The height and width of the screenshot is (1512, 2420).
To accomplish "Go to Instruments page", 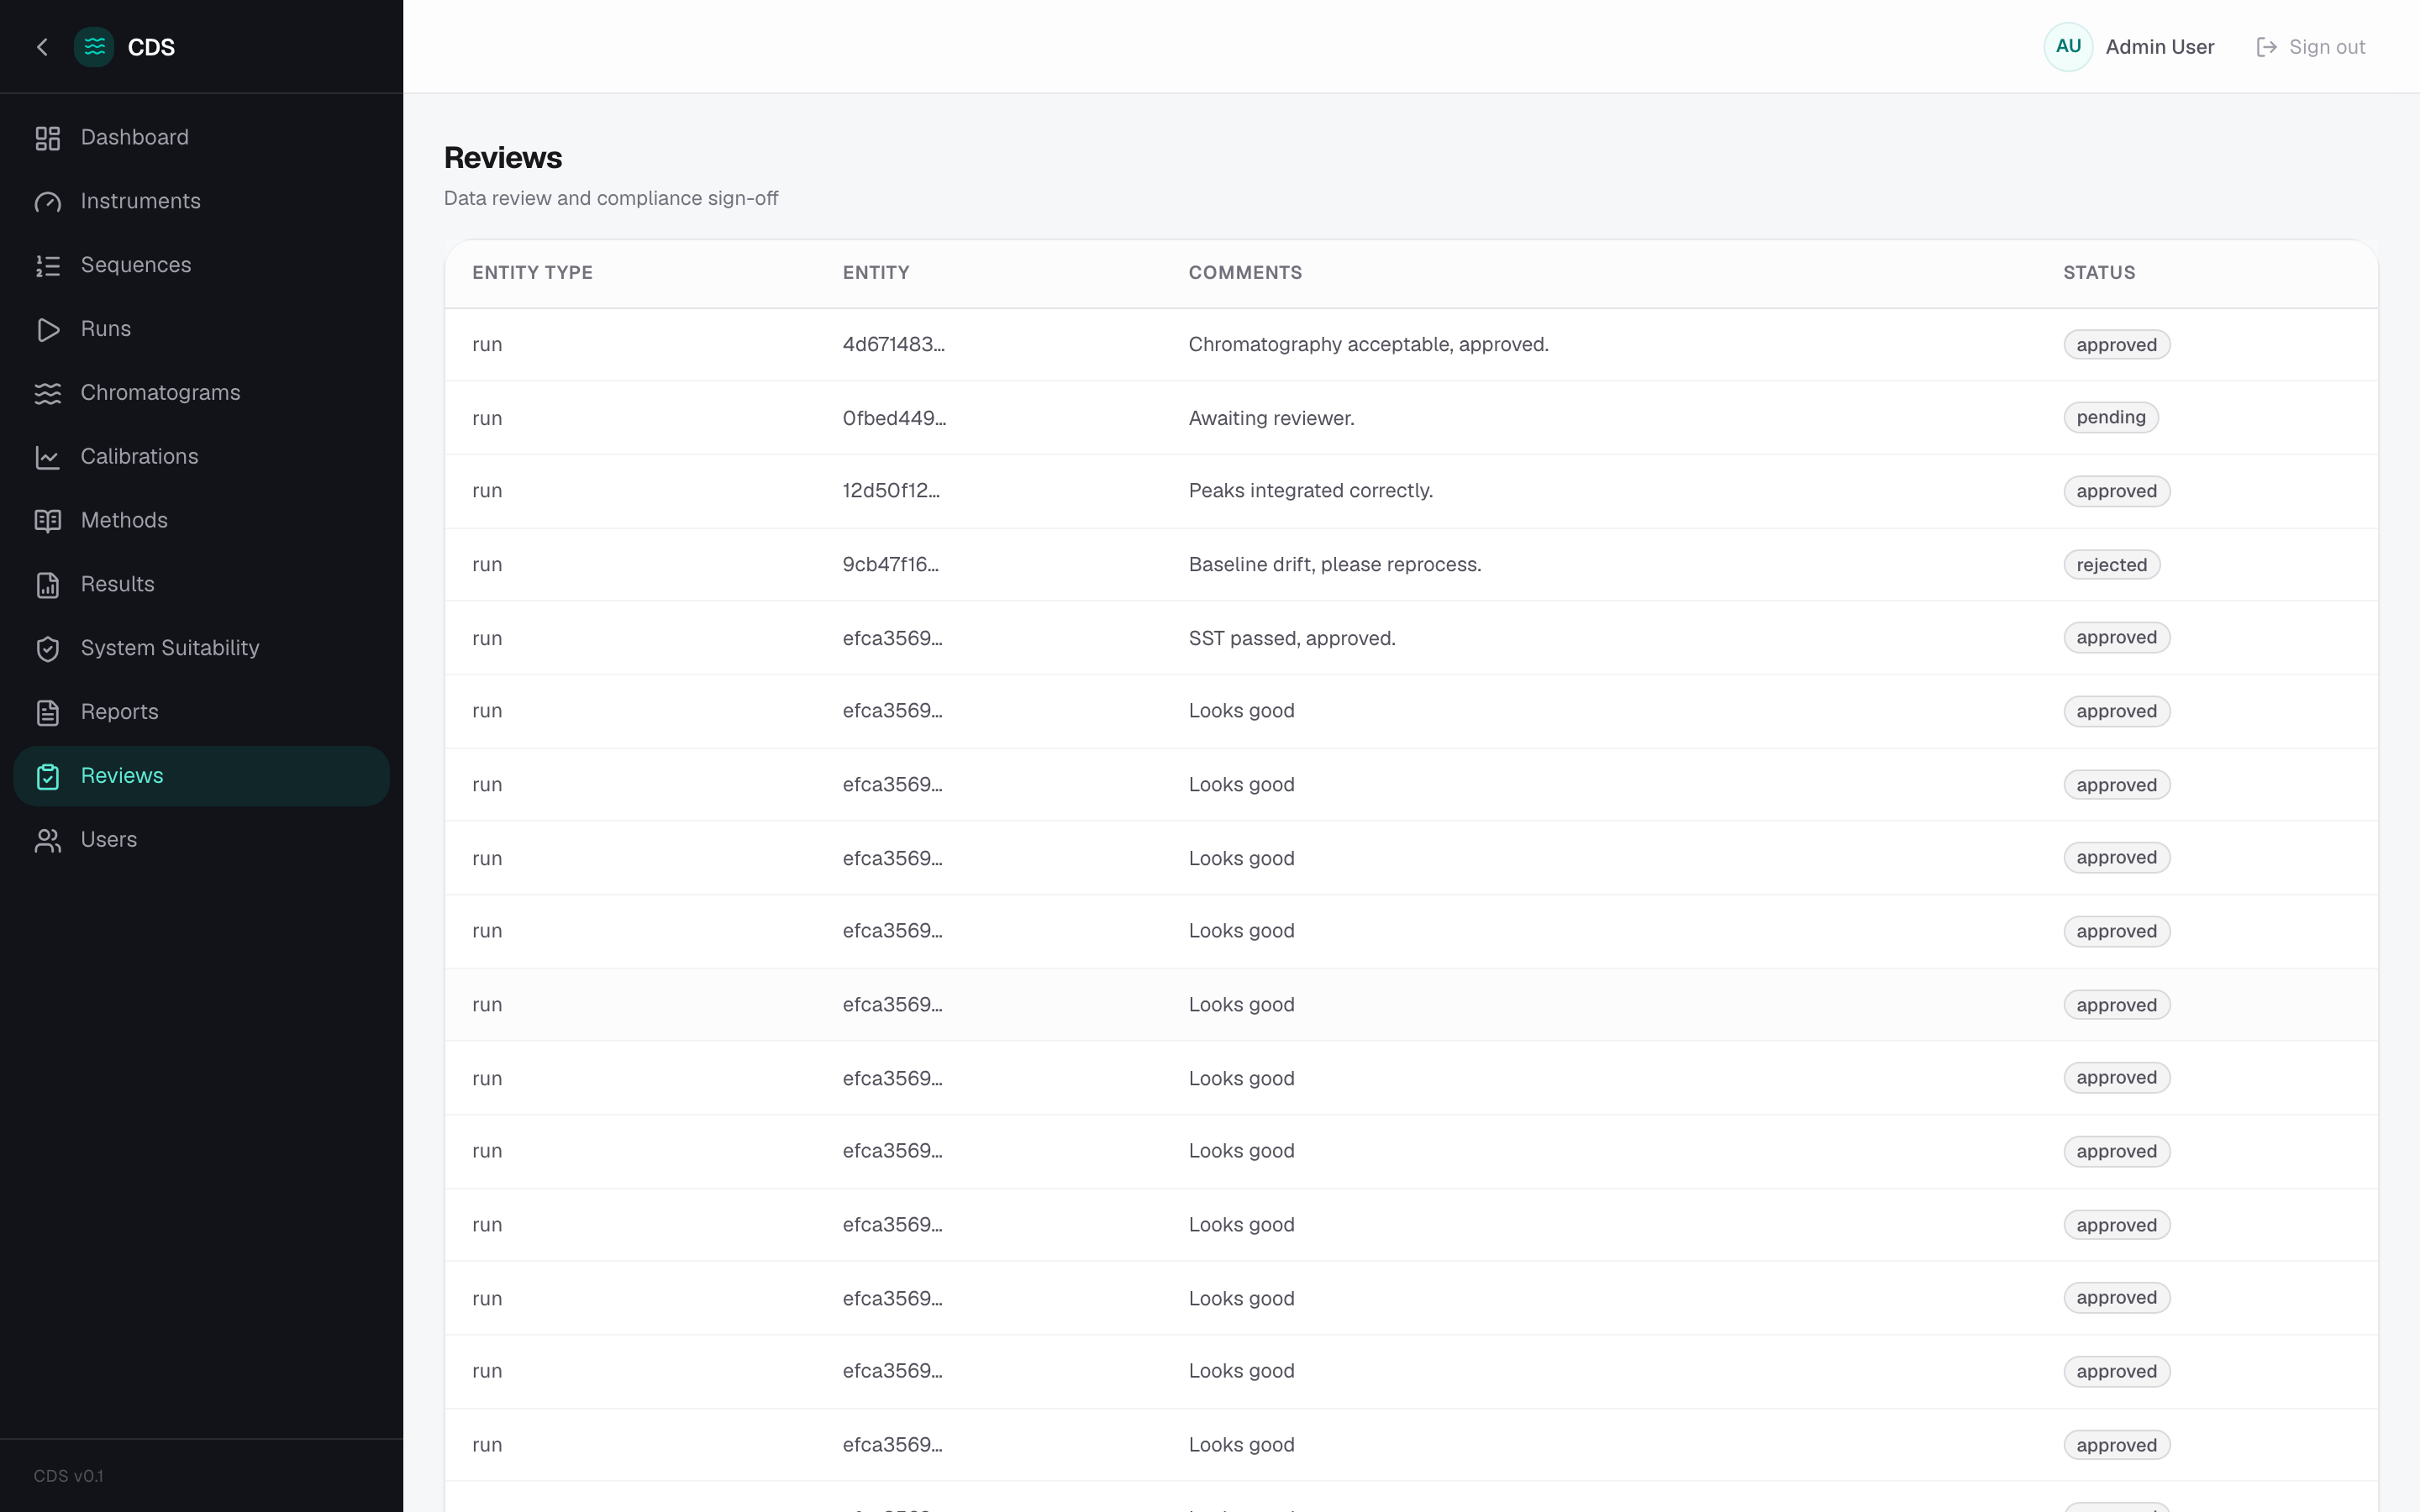I will click(x=201, y=202).
